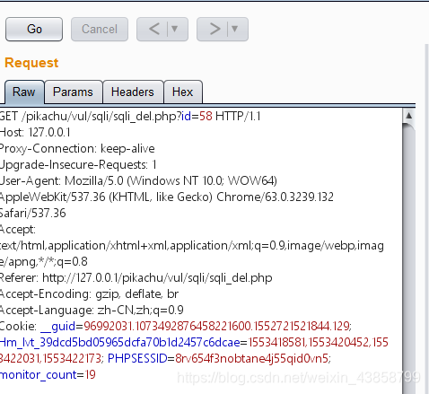This screenshot has width=429, height=394.
Task: Click the Accept: header label
Action: [17, 230]
